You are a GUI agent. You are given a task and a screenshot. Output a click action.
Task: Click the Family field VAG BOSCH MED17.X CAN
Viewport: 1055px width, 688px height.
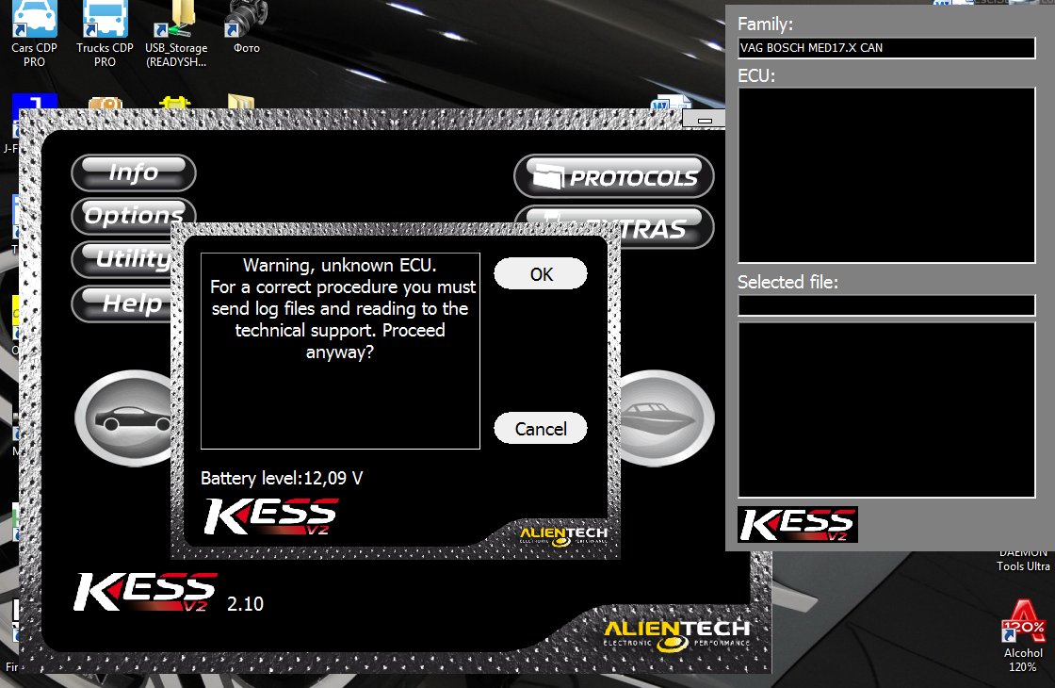point(886,48)
